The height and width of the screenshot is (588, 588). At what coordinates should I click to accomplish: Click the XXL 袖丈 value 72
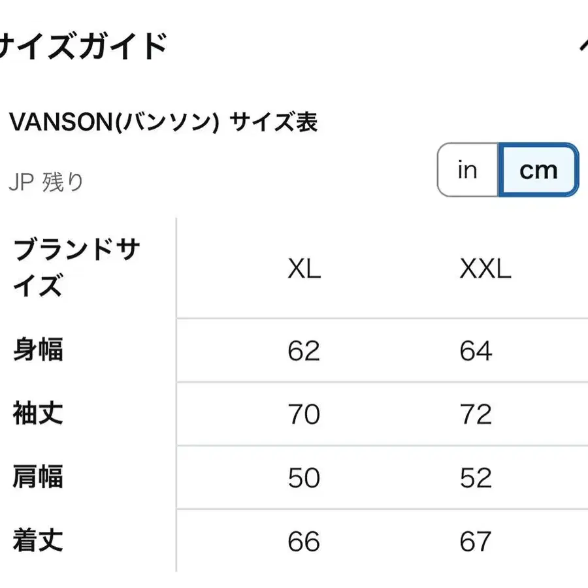pyautogui.click(x=476, y=414)
